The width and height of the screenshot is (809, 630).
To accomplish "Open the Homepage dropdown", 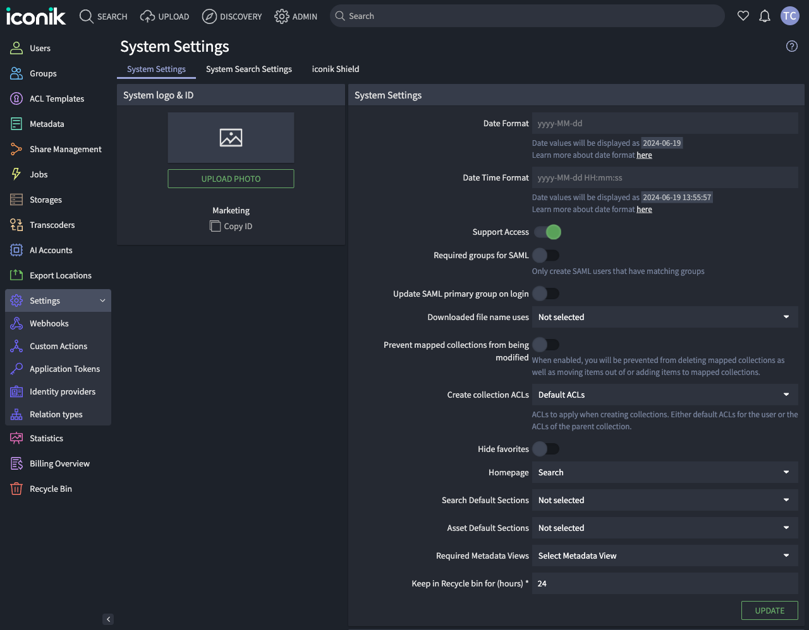I will (665, 472).
